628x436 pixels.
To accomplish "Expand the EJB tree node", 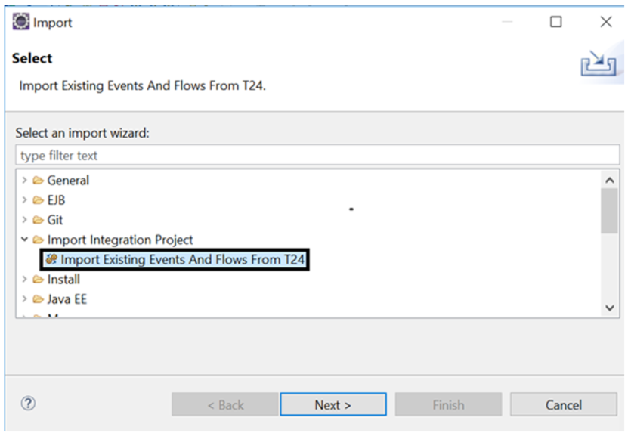I will pos(24,200).
